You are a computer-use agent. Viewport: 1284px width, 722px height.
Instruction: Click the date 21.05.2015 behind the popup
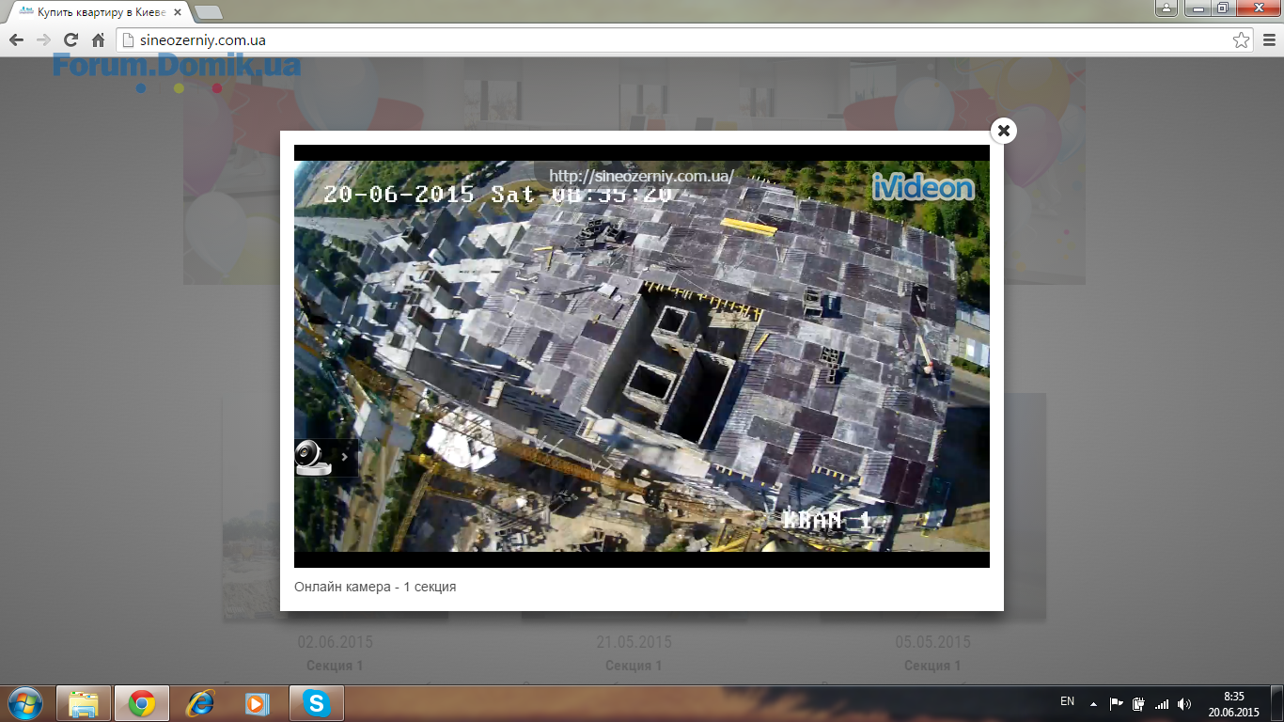[x=634, y=642]
